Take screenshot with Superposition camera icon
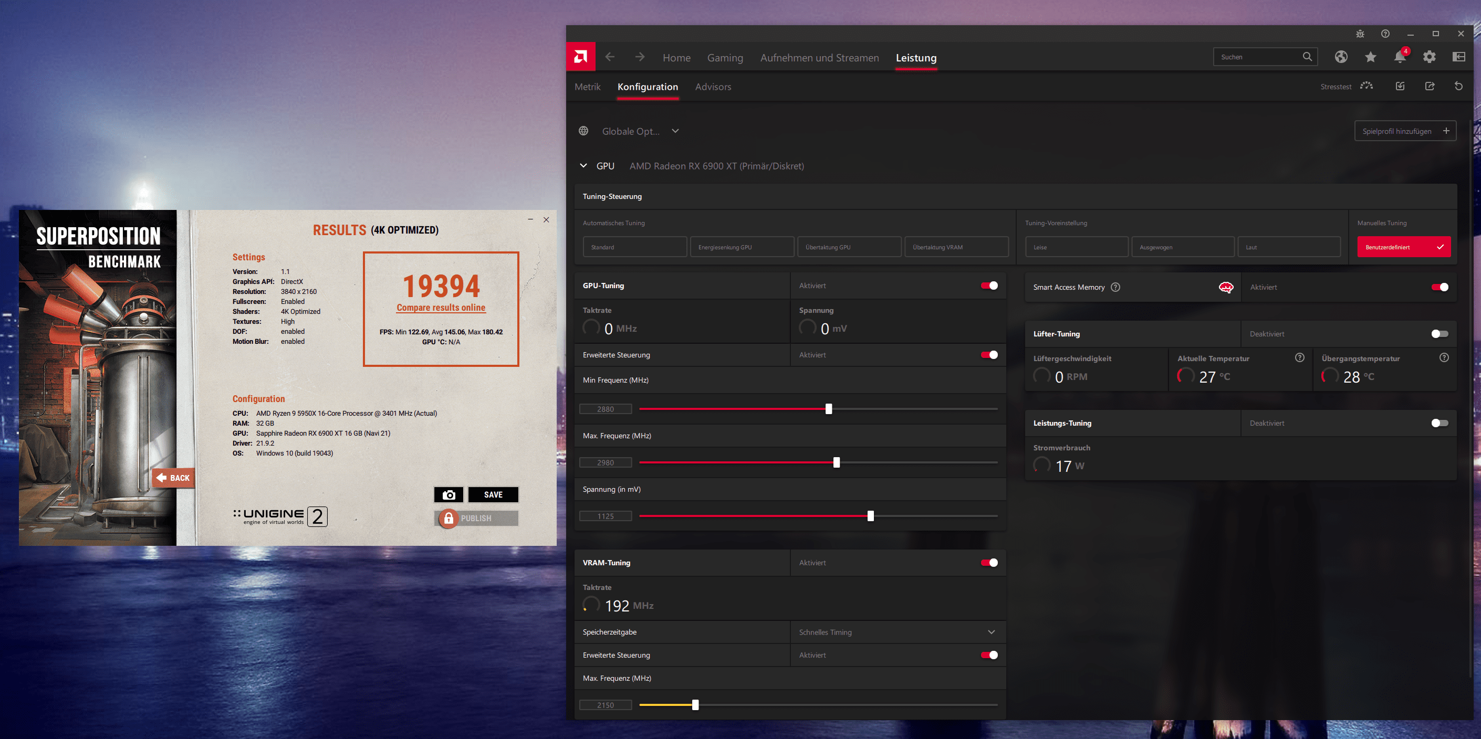 pyautogui.click(x=449, y=495)
